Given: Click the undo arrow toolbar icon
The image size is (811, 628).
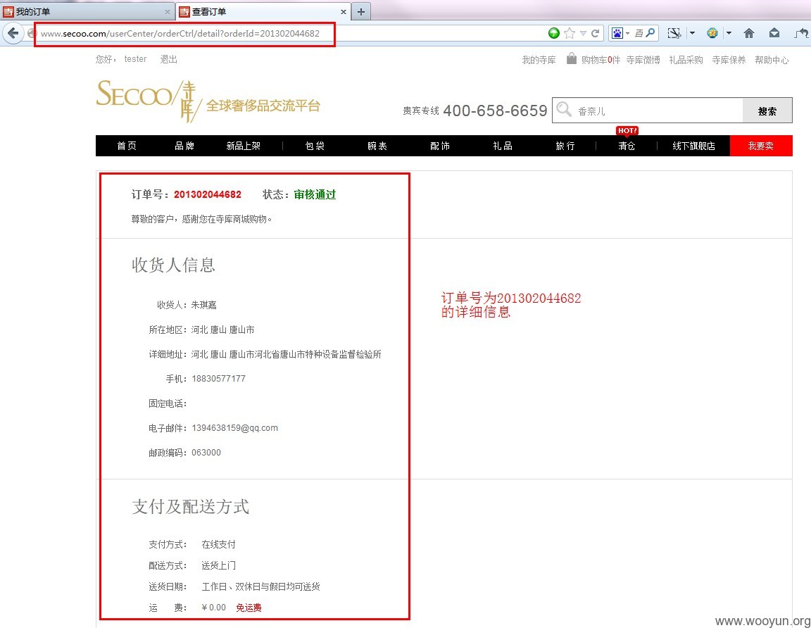Looking at the screenshot, I should point(801,33).
